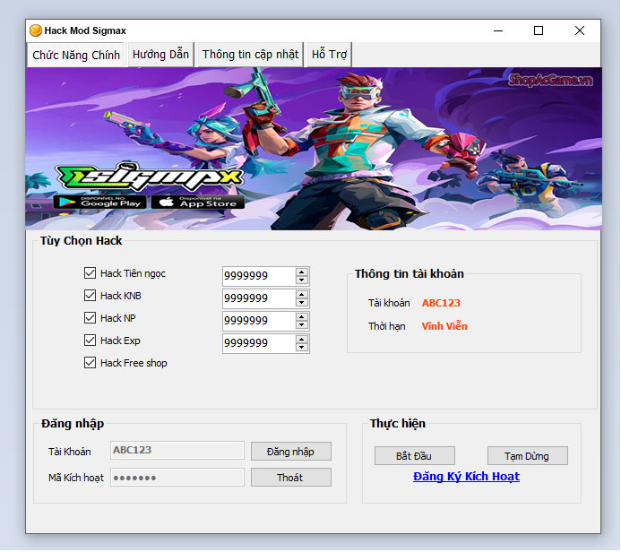Toggle the Hack KNB checkbox
Screen dimensions: 621x552
click(x=90, y=296)
